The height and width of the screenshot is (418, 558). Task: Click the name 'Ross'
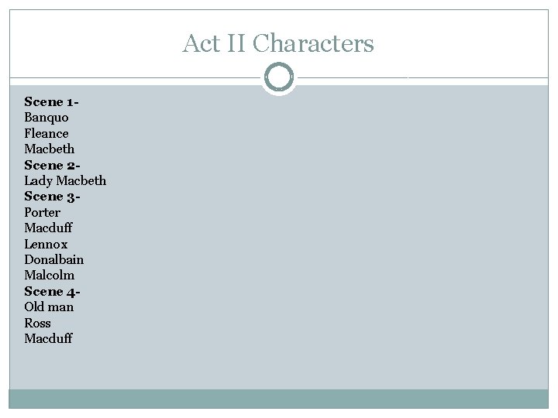click(x=37, y=323)
